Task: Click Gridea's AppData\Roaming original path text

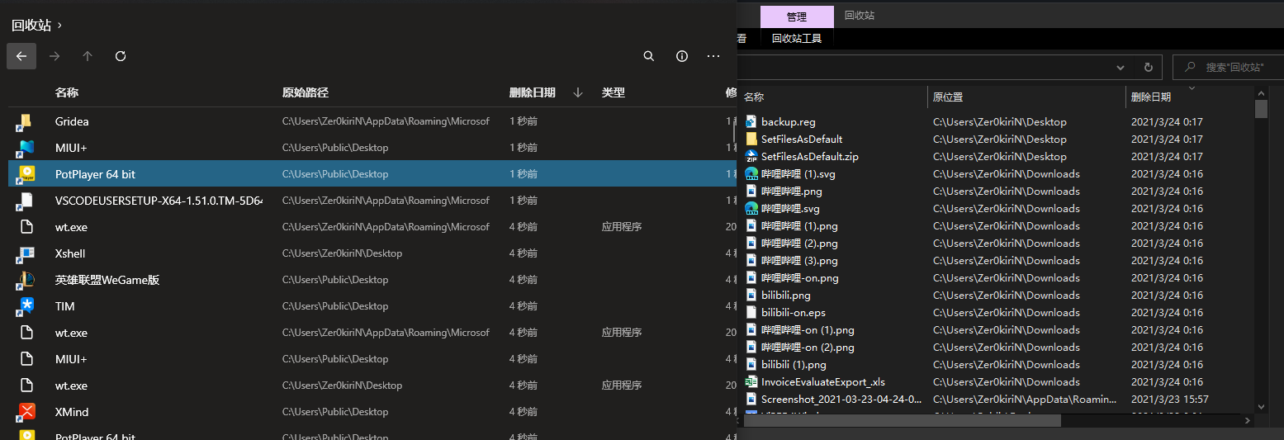Action: [x=386, y=121]
